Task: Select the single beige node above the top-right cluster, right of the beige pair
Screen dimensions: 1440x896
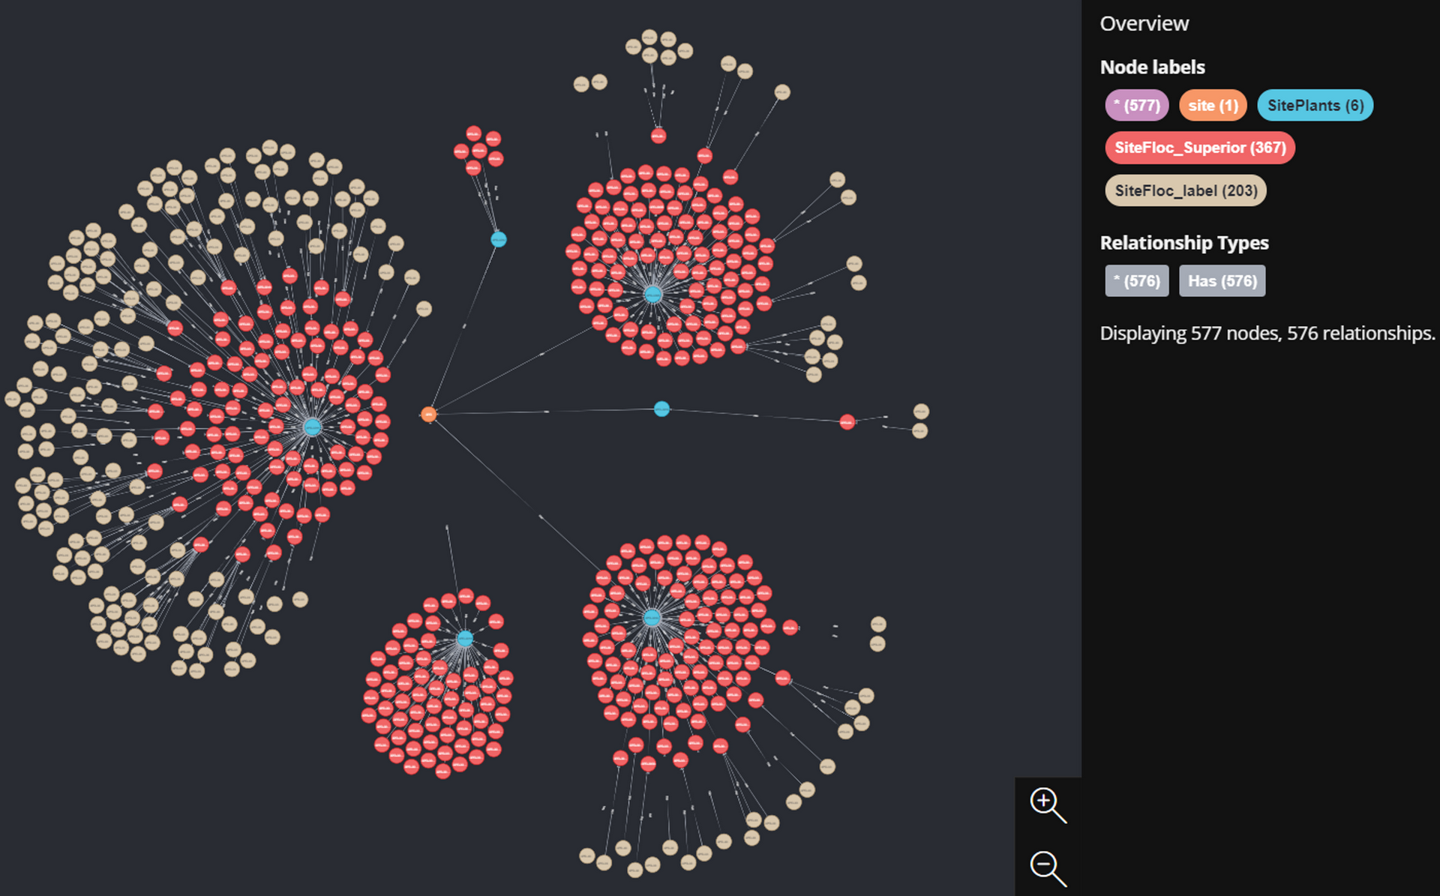Action: (x=781, y=92)
